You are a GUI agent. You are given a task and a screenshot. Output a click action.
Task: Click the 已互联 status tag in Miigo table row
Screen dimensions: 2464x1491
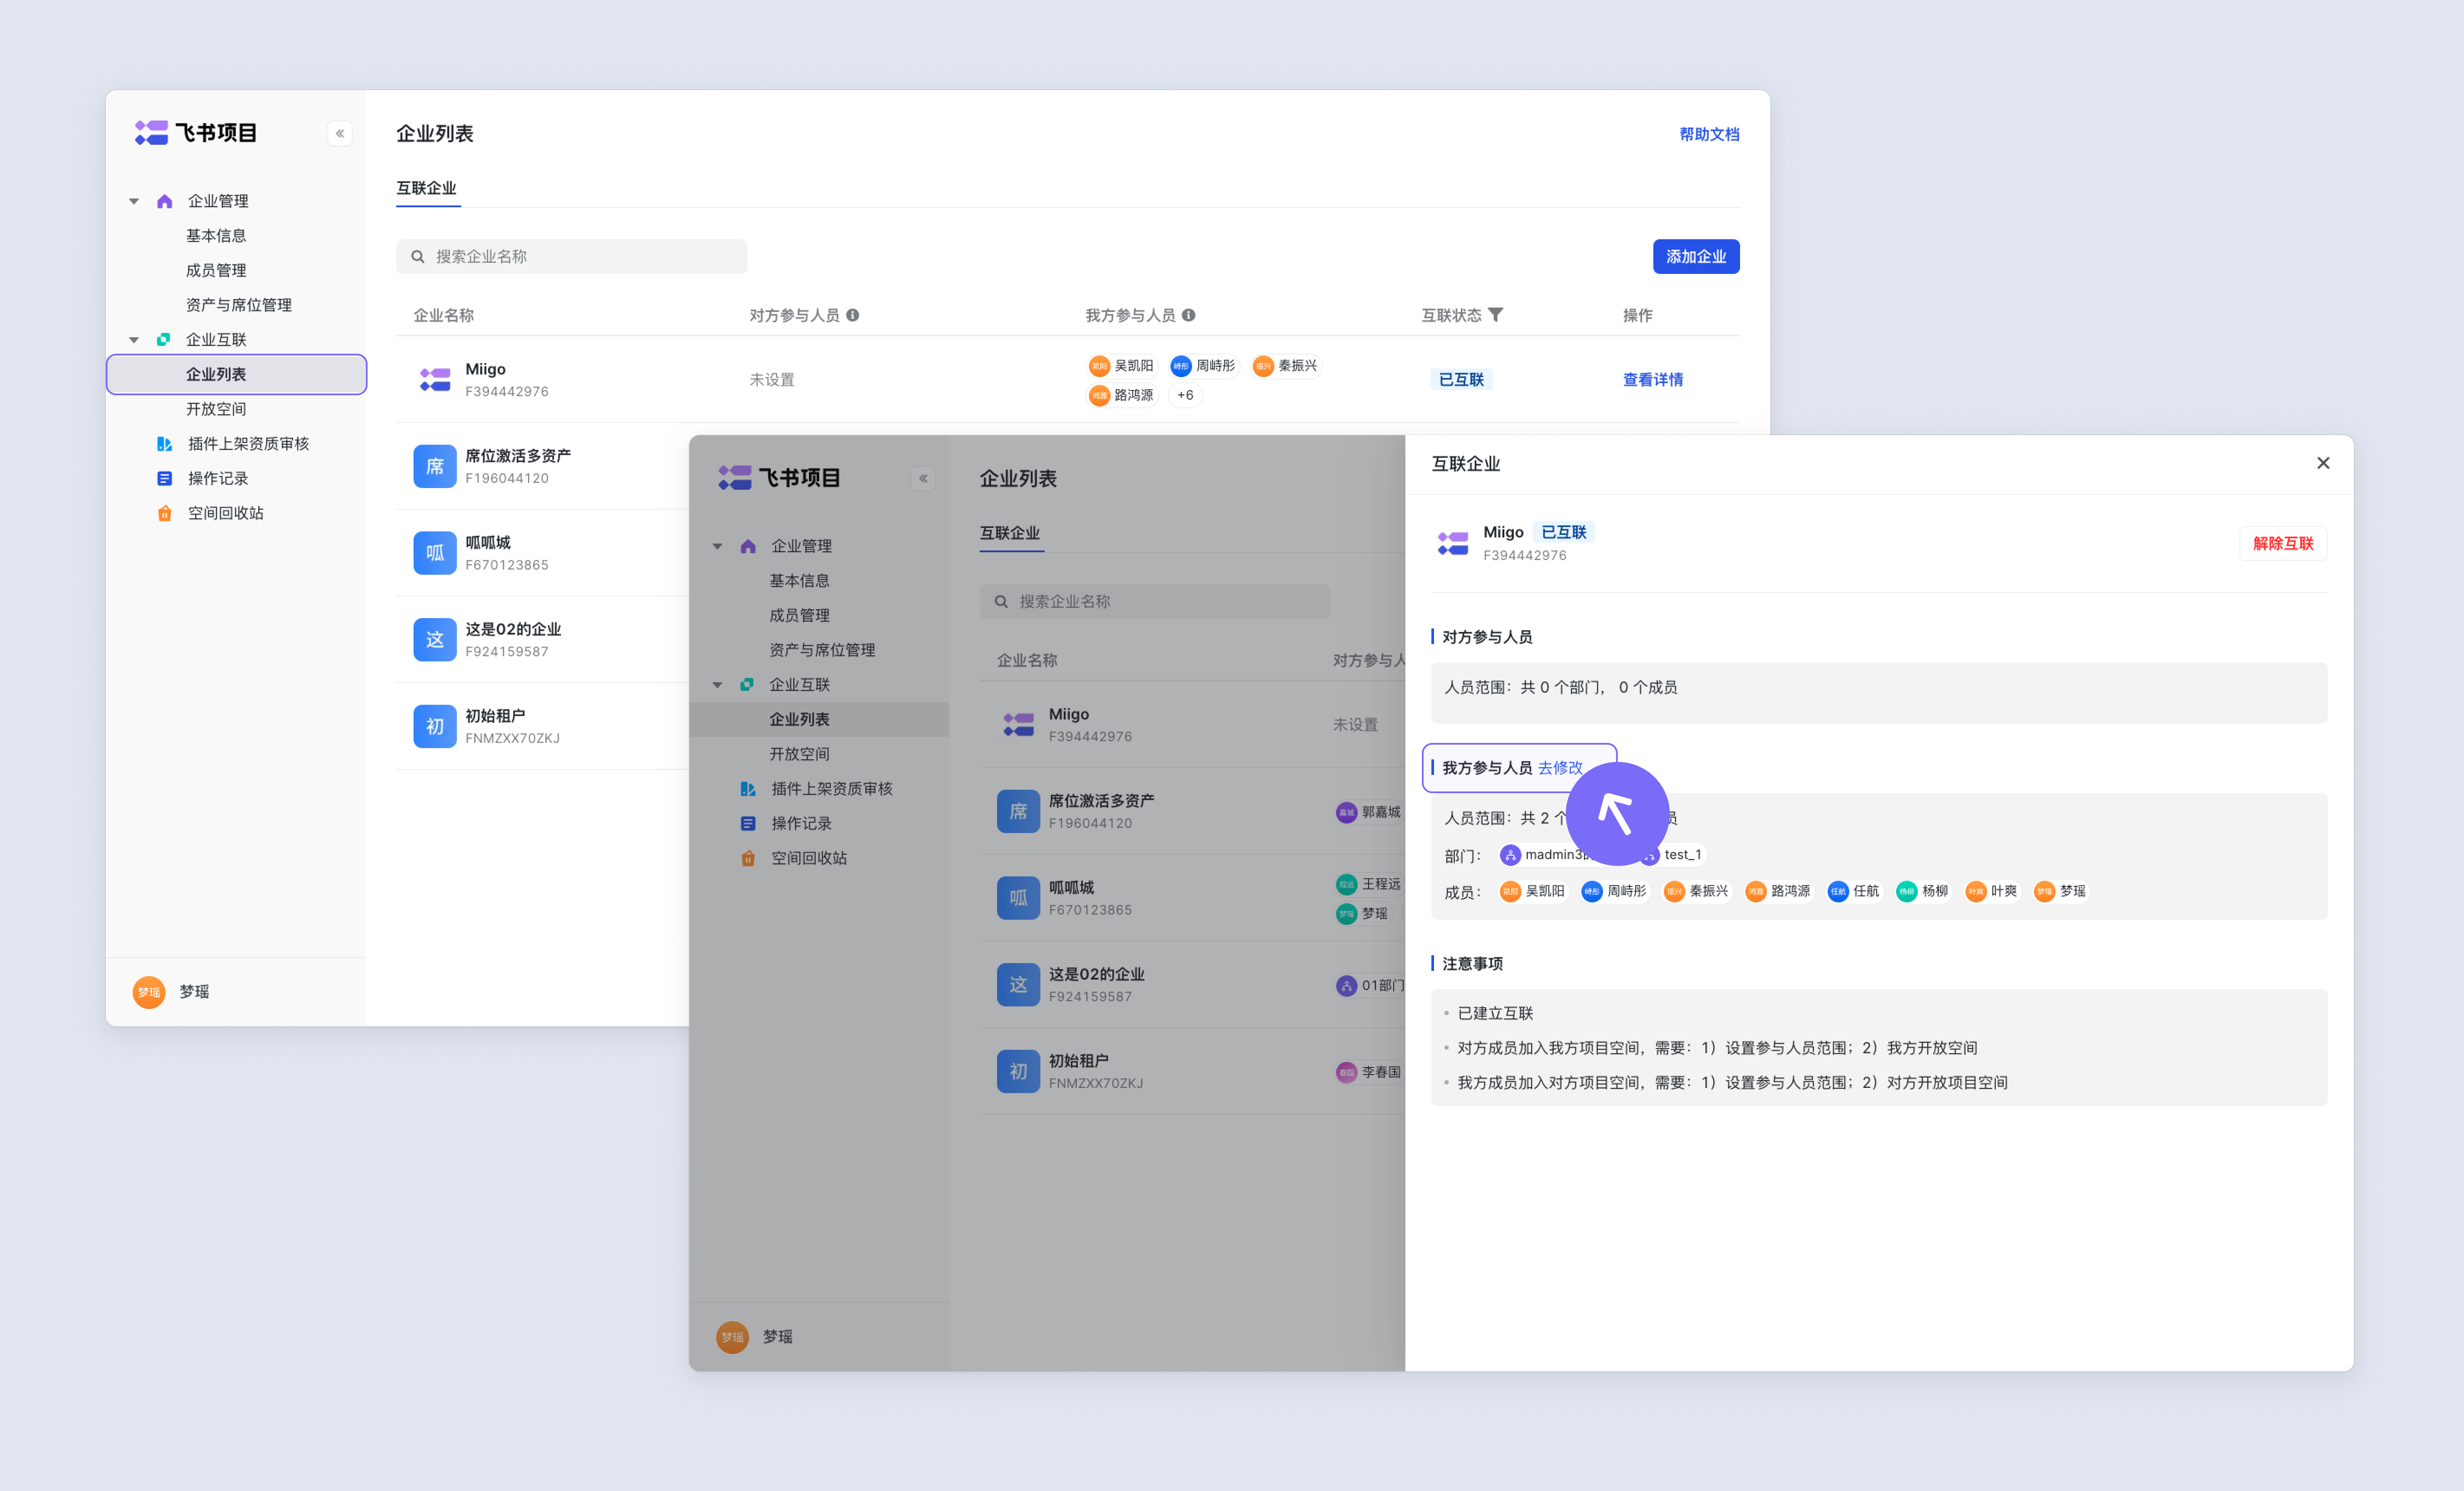1461,380
